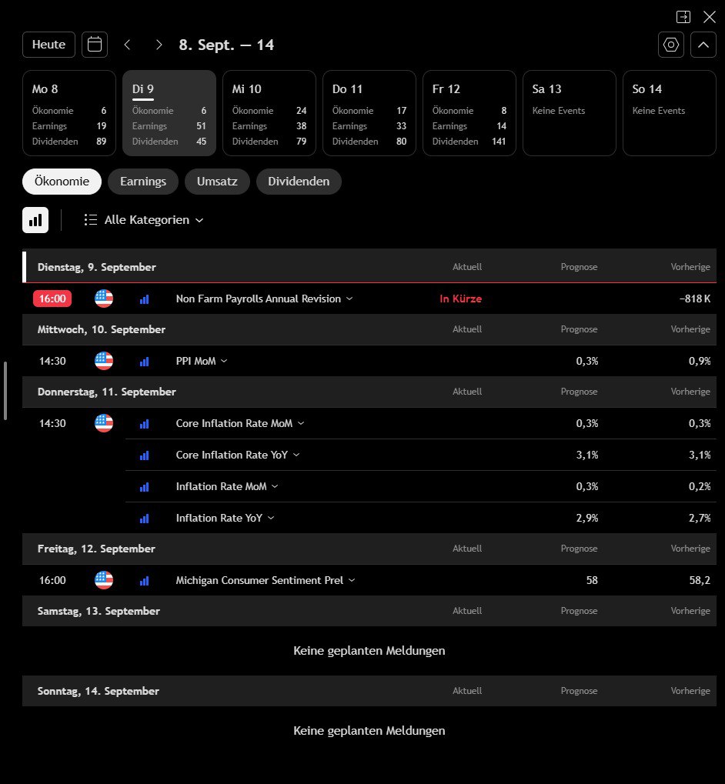Click the US flag next to PPI MoM
The width and height of the screenshot is (725, 784).
point(104,361)
